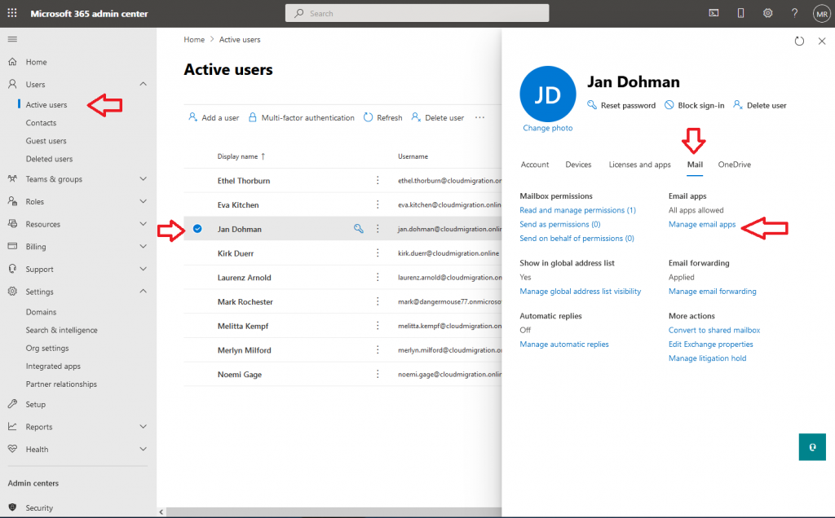Image resolution: width=835 pixels, height=518 pixels.
Task: Open the teal help chat widget
Action: pyautogui.click(x=812, y=447)
